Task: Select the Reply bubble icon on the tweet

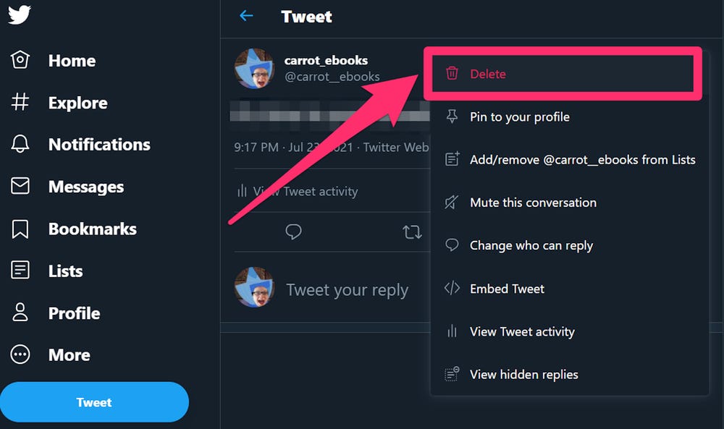Action: [x=293, y=232]
